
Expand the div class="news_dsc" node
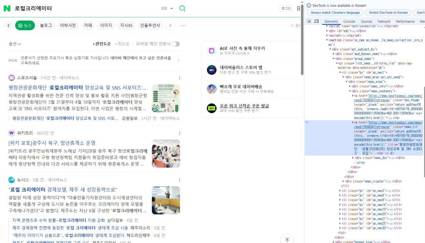point(353,158)
